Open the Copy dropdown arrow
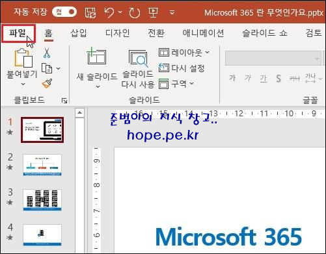Viewport: 326px width, 254px height. click(58, 69)
